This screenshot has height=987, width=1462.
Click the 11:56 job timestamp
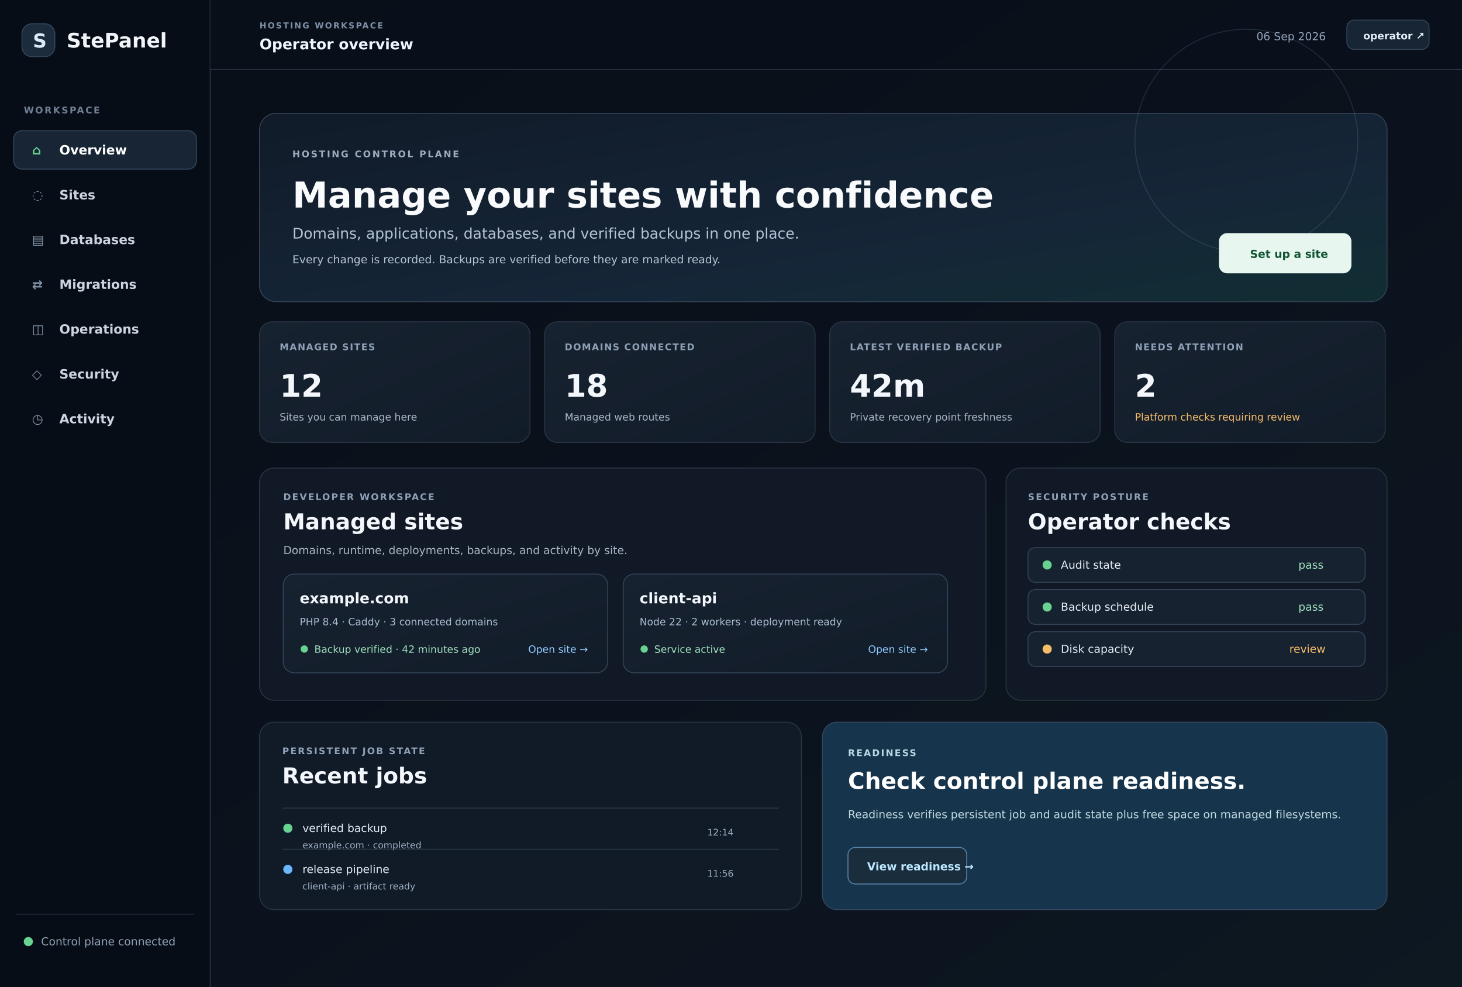pos(720,873)
